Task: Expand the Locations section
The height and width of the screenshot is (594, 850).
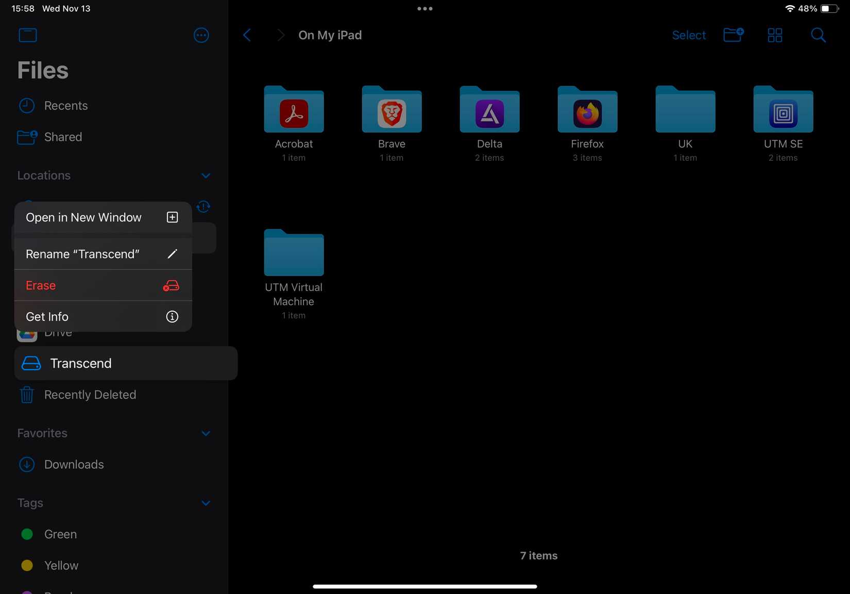Action: [206, 175]
